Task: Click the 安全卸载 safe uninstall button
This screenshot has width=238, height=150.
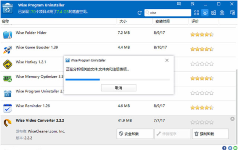Action: (135, 134)
